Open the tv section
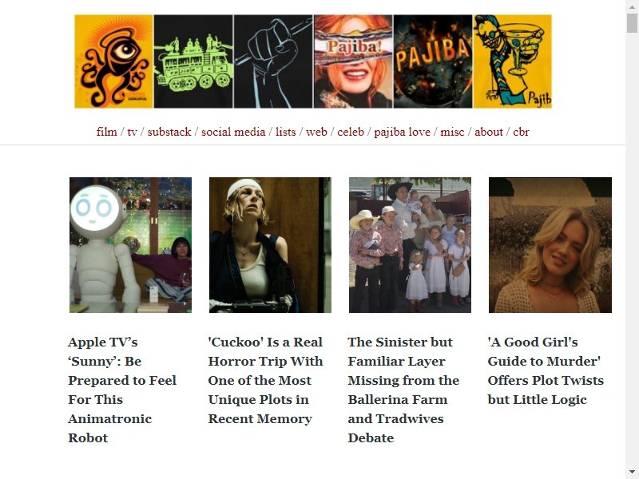Screen dimensions: 639x479 [132, 132]
